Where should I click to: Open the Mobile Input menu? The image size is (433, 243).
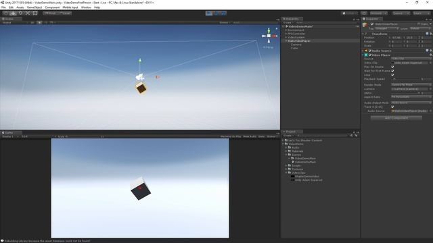(x=70, y=7)
